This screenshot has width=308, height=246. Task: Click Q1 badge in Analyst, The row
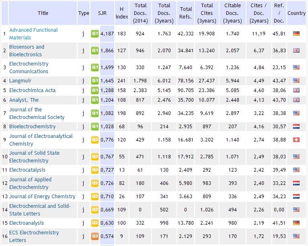coord(95,100)
